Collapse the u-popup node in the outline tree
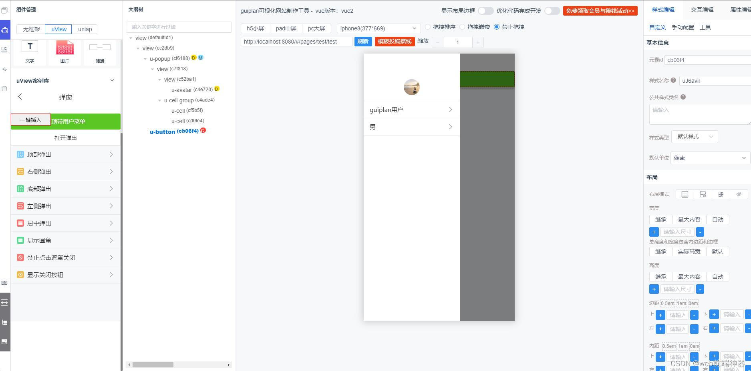 pos(145,58)
